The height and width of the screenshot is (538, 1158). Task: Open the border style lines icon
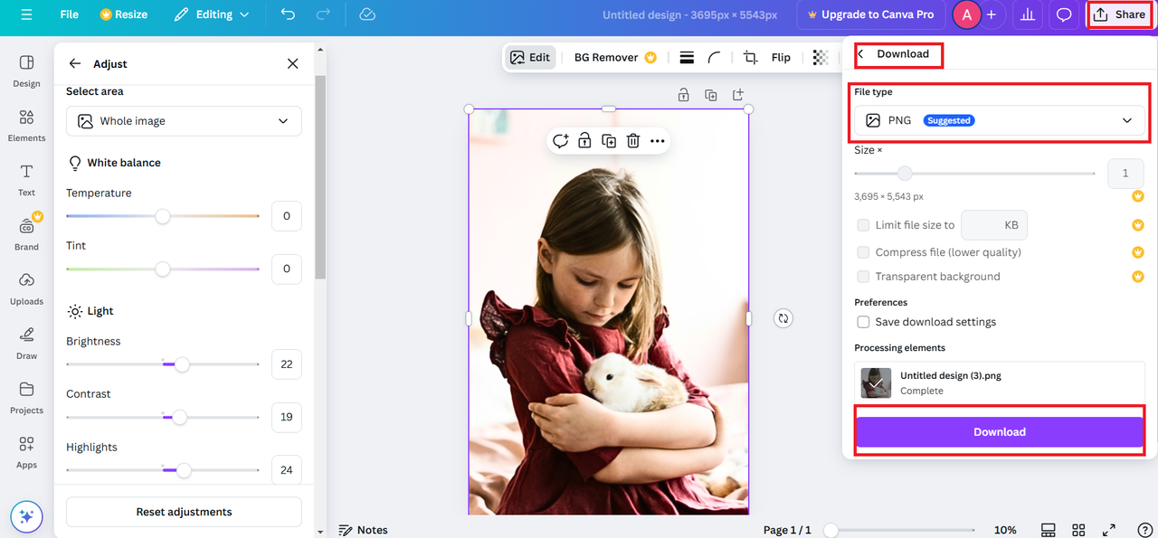pyautogui.click(x=687, y=57)
